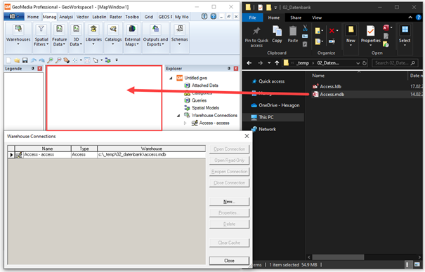Open Quick access in File Explorer sidebar
Image resolution: width=425 pixels, height=272 pixels.
[x=271, y=81]
